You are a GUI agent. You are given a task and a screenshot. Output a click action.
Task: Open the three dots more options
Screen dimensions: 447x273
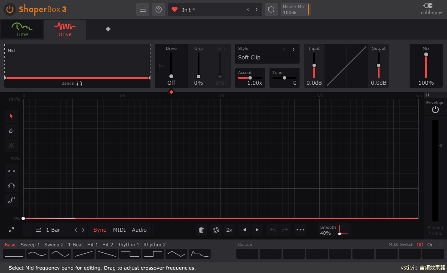(x=300, y=230)
